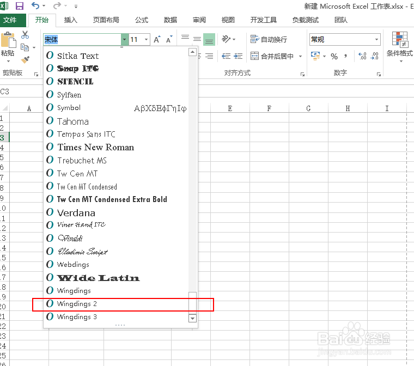This screenshot has width=414, height=366.
Task: Click the increase indent icon
Action: click(x=238, y=56)
